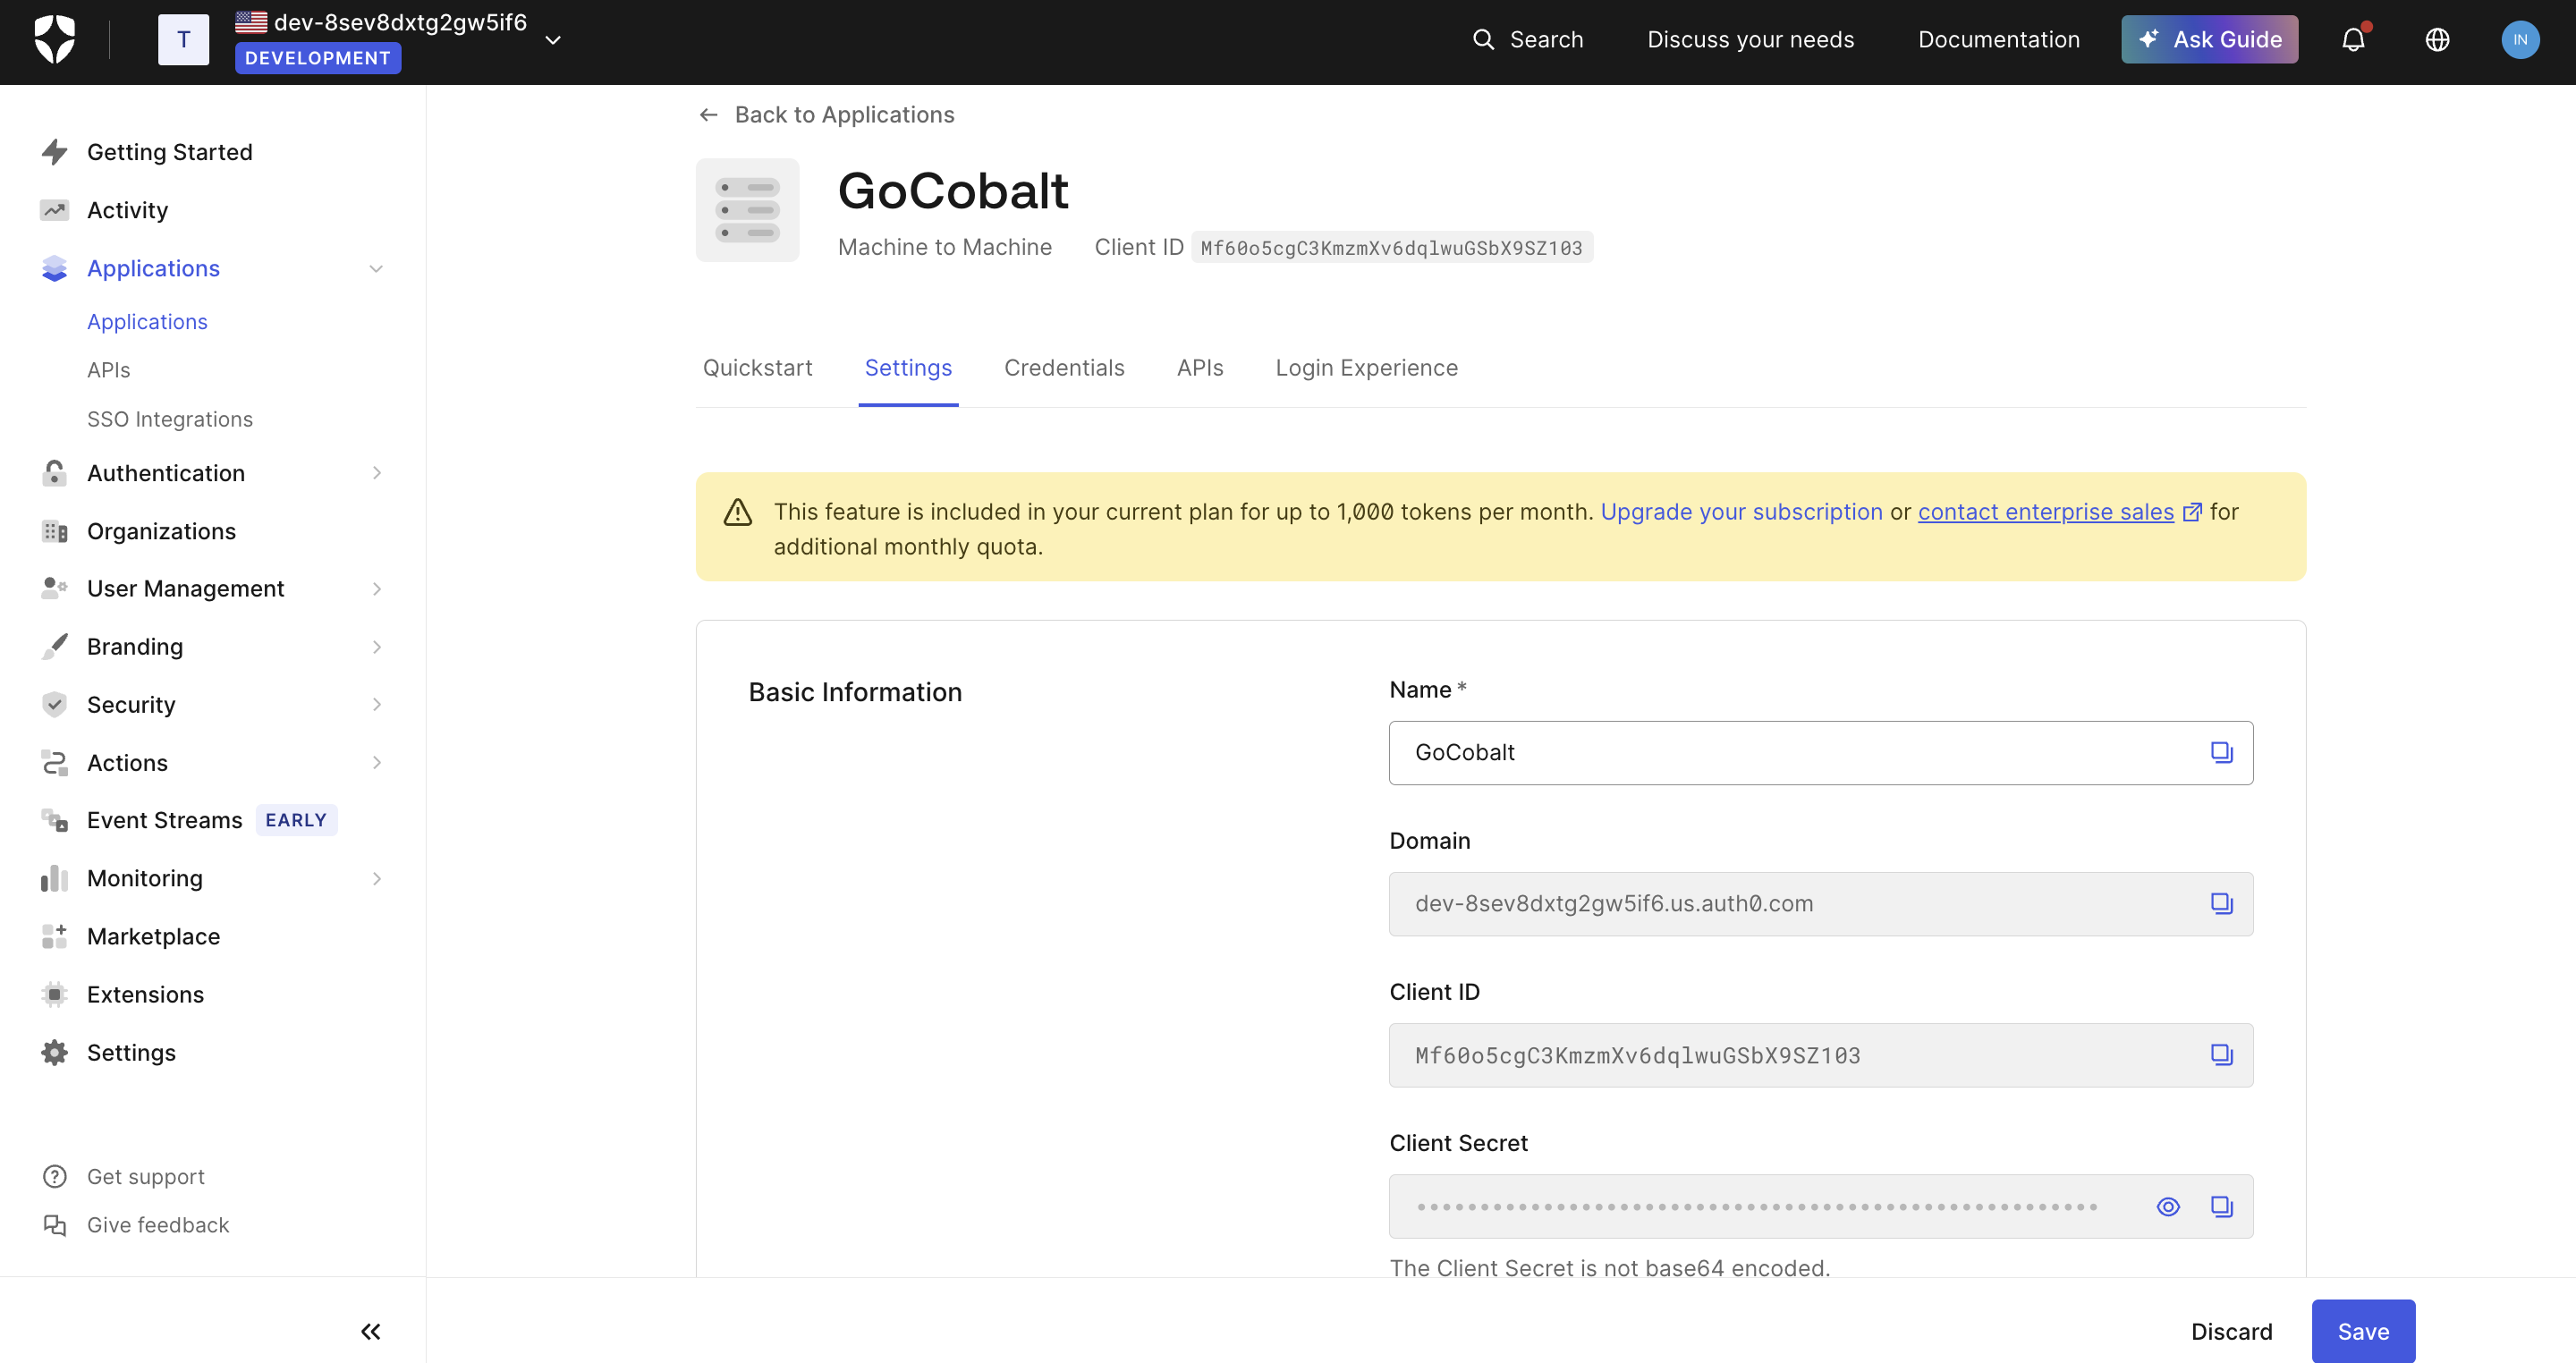Click the notifications bell icon
This screenshot has width=2576, height=1363.
[2353, 40]
